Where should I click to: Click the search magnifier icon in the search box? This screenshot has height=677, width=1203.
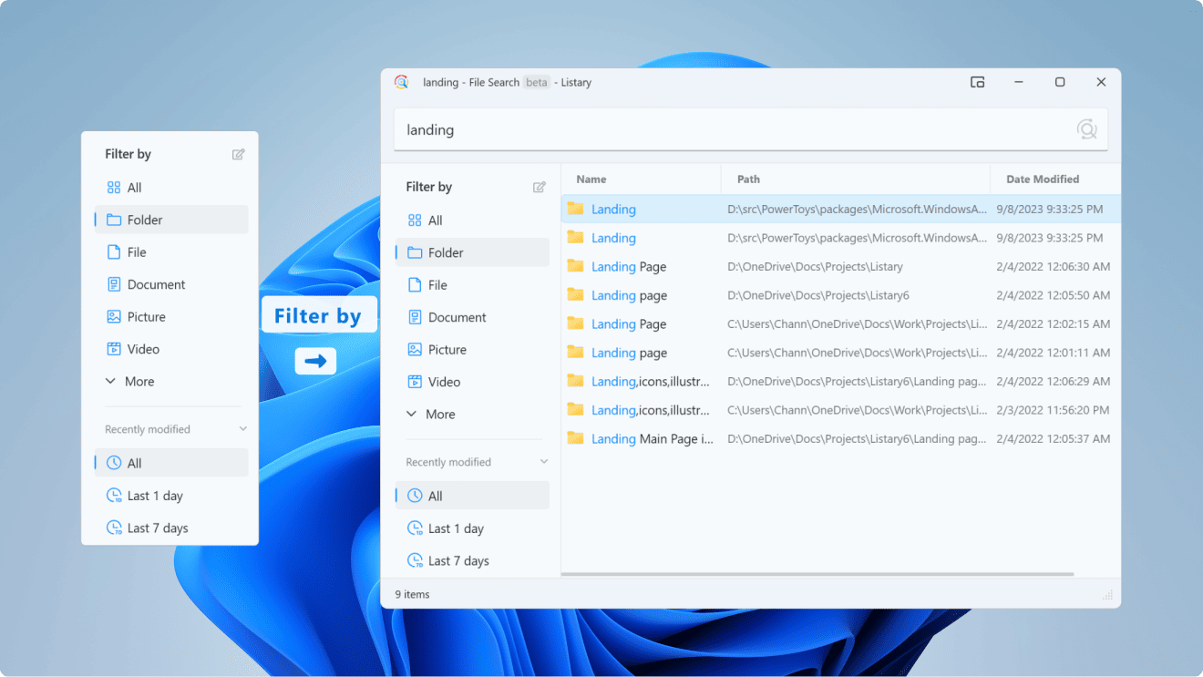tap(1086, 129)
